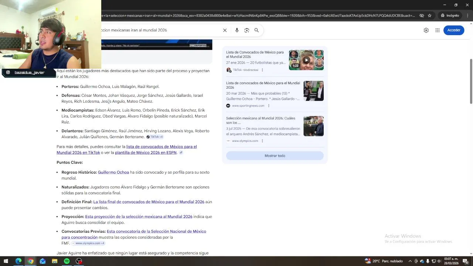473x266 pixels.
Task: Open 'Esta convocatoria de la Selección Nacional' link
Action: pos(134,235)
